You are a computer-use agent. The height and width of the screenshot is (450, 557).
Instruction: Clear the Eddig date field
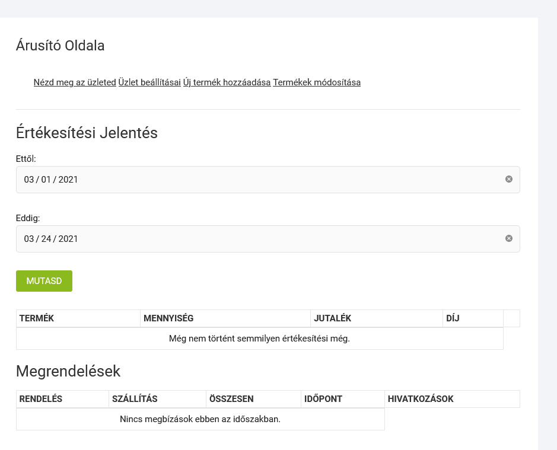[508, 238]
